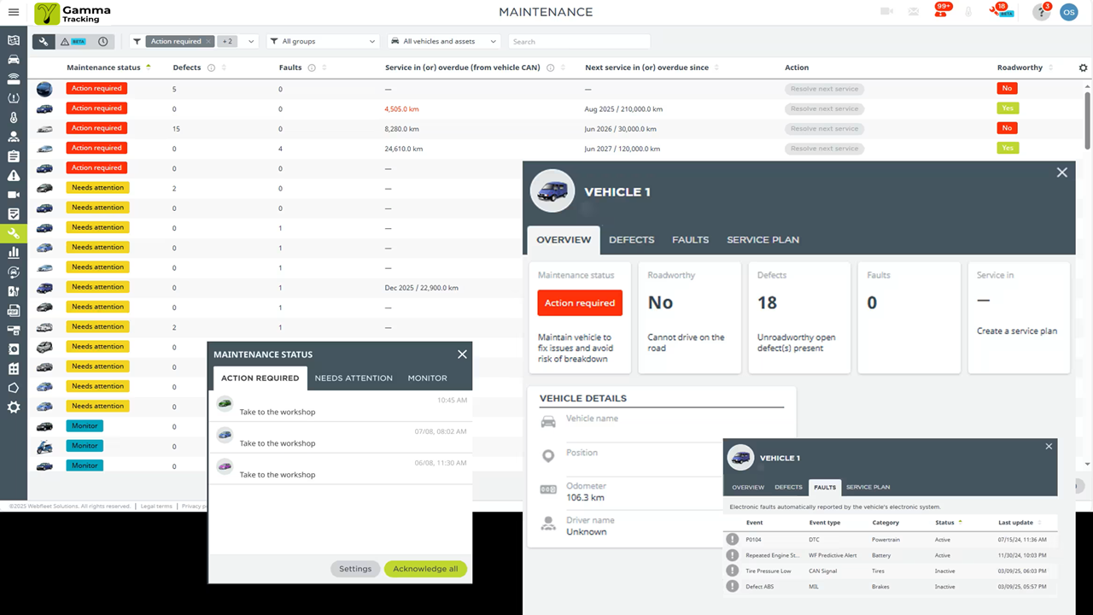
Task: Open the All vehicles and assets dropdown
Action: [444, 42]
